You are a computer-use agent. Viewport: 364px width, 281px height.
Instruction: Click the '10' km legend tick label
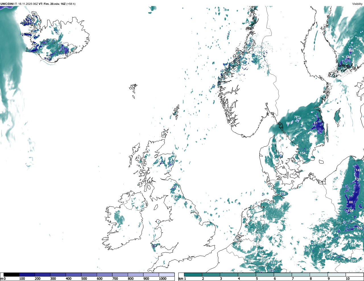(348, 279)
